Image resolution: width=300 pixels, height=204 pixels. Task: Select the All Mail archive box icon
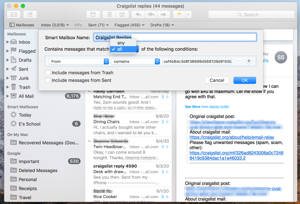point(13,96)
